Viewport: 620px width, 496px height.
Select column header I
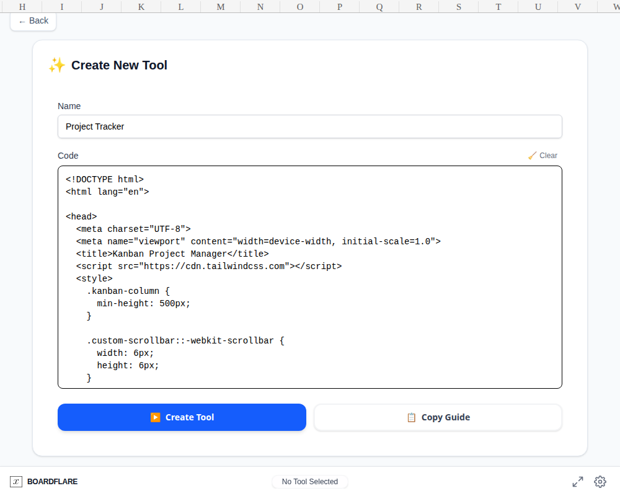pos(61,7)
